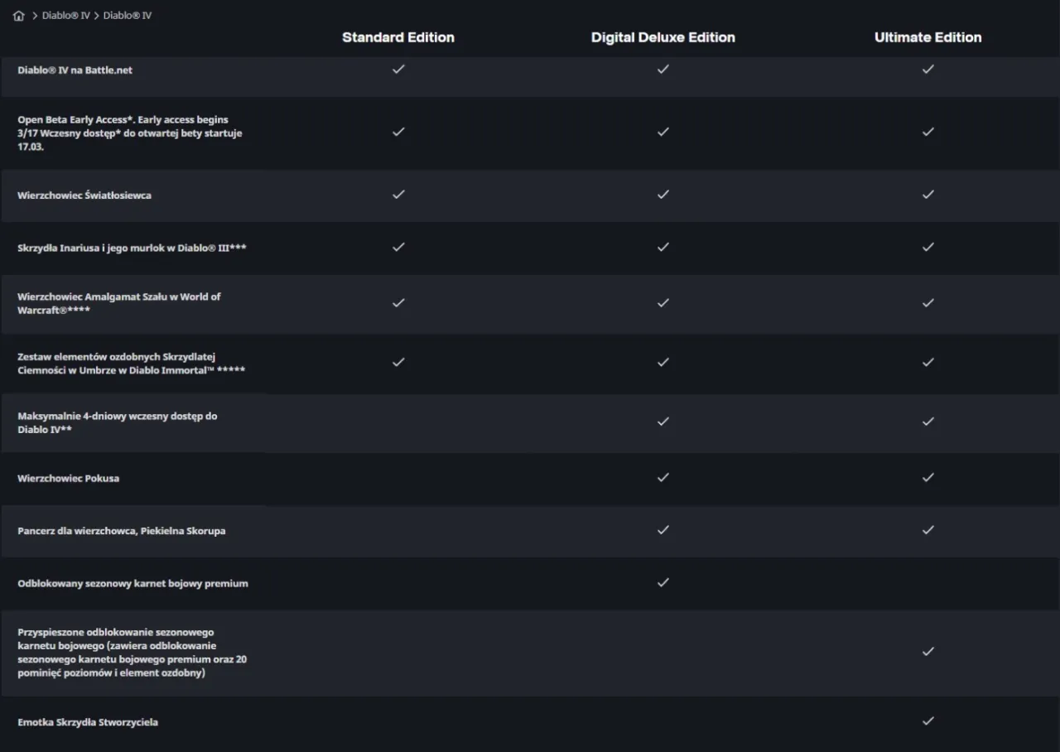Click the Emotka Skrzydła Stworzyciela feature label
The image size is (1060, 752).
coord(88,722)
